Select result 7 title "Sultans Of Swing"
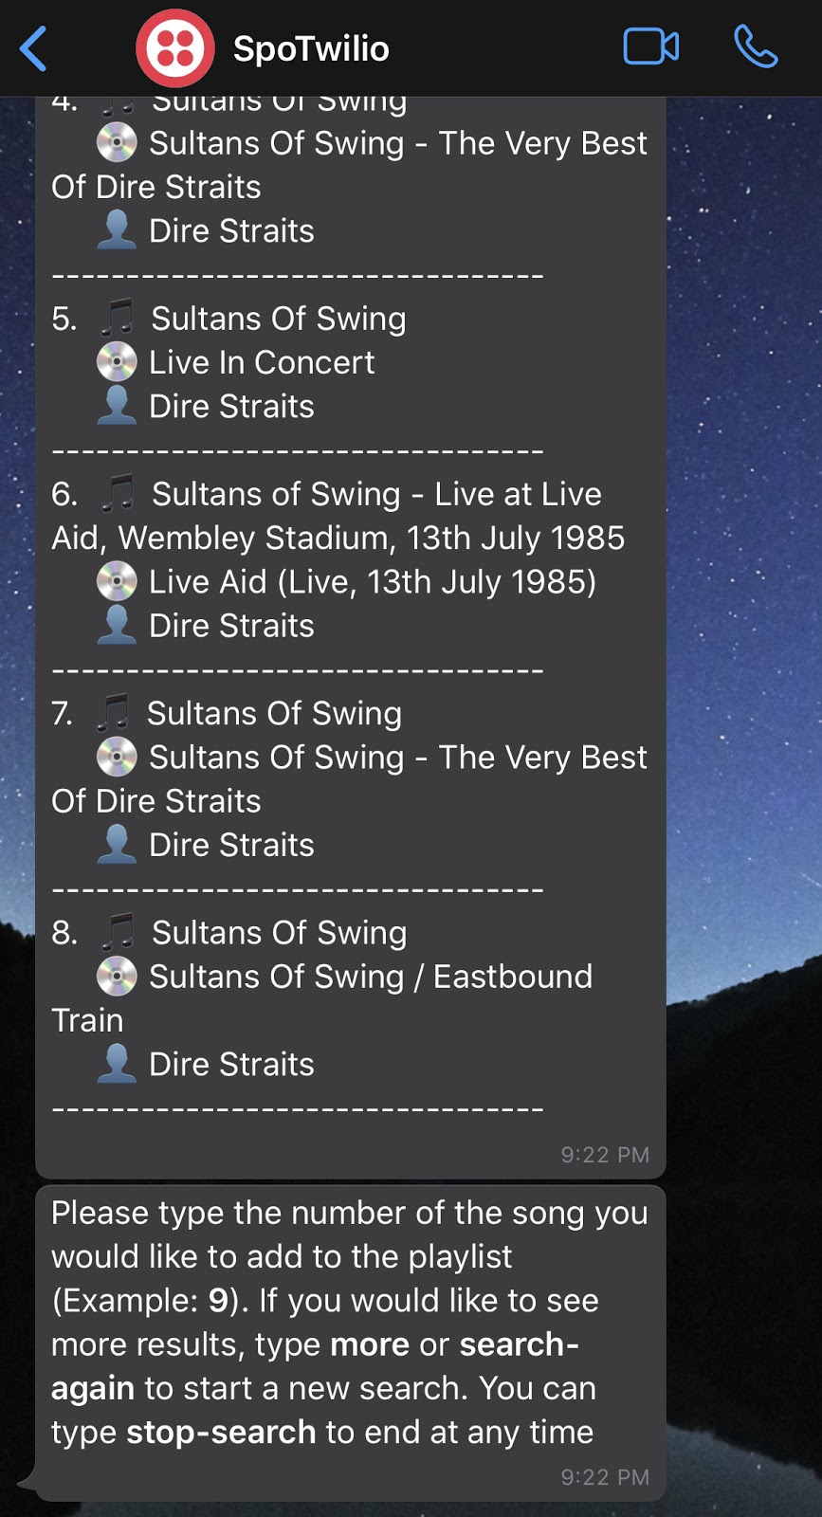822x1517 pixels. pos(274,713)
